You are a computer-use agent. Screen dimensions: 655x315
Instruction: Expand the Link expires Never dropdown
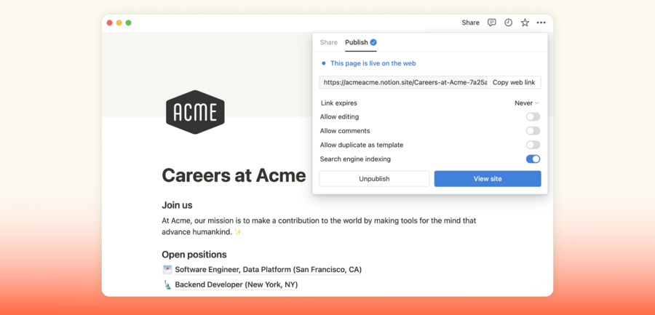(527, 103)
